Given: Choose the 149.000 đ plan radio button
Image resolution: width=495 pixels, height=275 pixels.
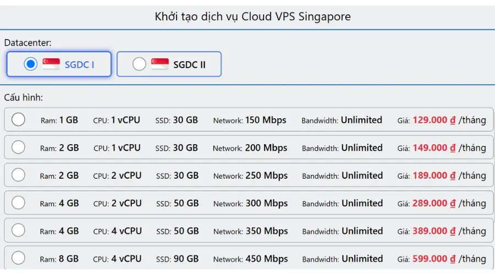Looking at the screenshot, I should tap(18, 147).
